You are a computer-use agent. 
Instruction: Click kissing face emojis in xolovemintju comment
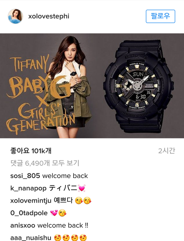tap(83, 201)
